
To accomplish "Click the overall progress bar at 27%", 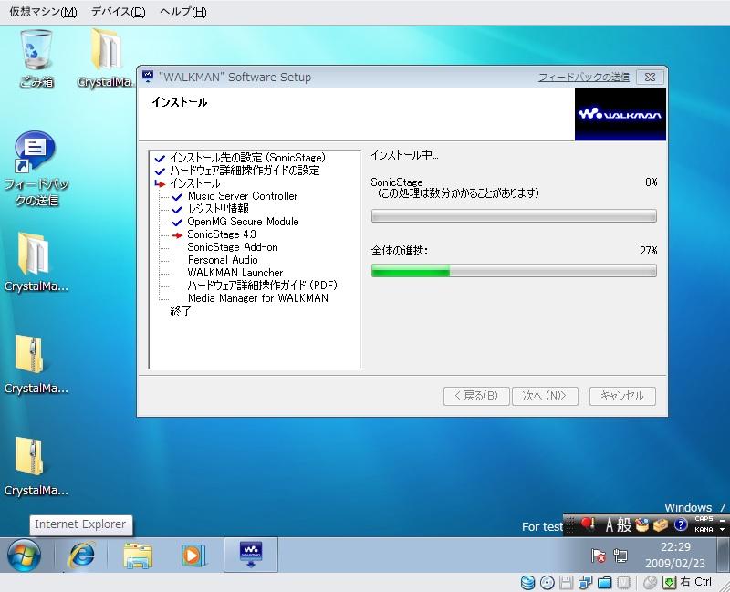I will click(514, 271).
